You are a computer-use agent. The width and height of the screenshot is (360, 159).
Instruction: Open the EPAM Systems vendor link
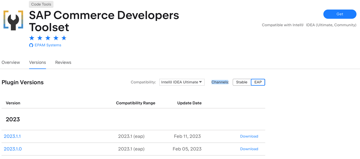(x=48, y=45)
